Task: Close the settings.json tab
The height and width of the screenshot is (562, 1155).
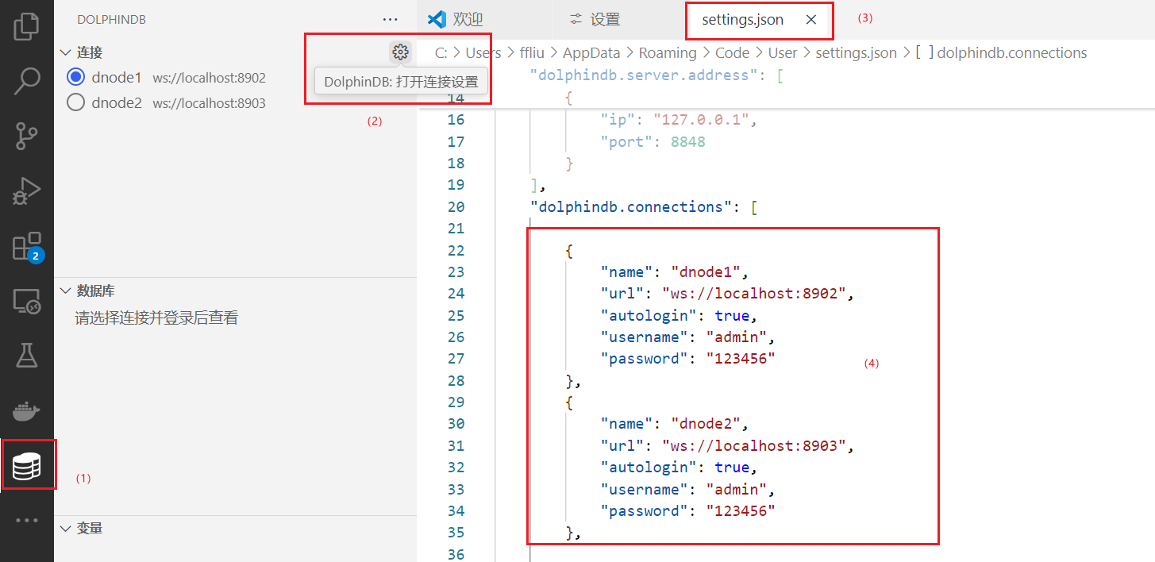Action: [810, 20]
